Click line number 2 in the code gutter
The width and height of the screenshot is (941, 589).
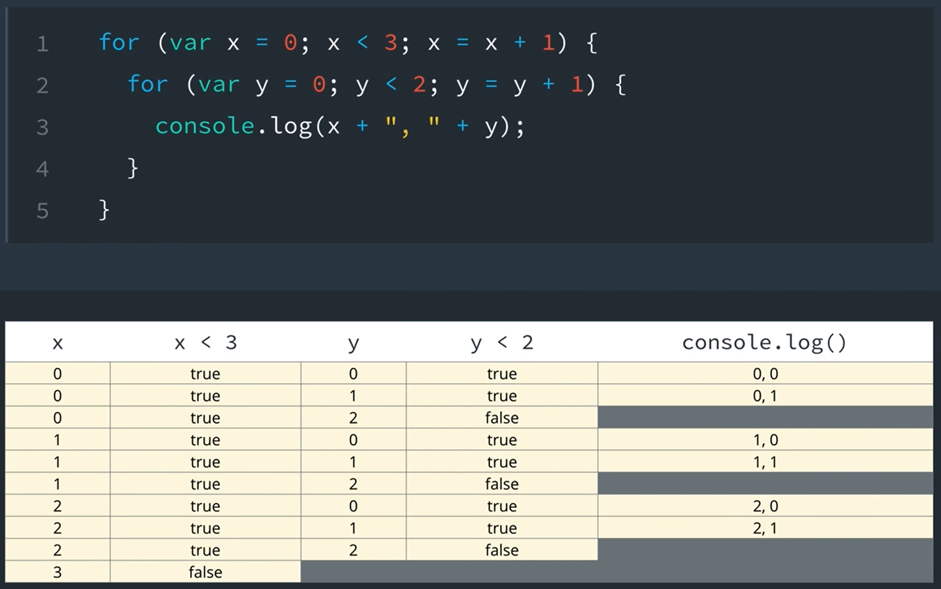[42, 85]
